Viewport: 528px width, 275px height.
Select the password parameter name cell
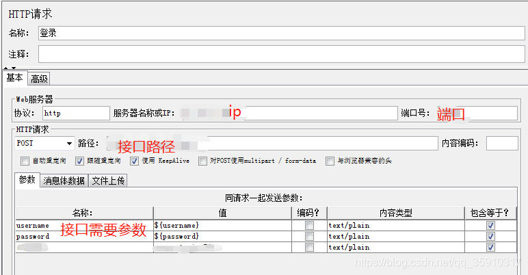(x=84, y=236)
